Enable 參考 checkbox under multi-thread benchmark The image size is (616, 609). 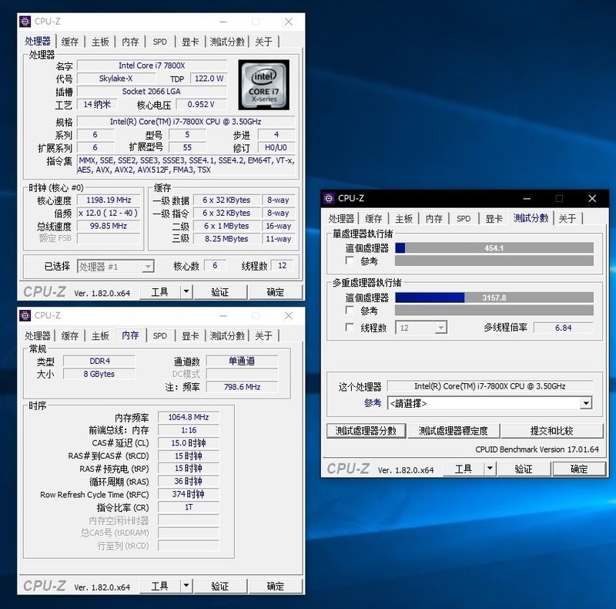coord(350,311)
